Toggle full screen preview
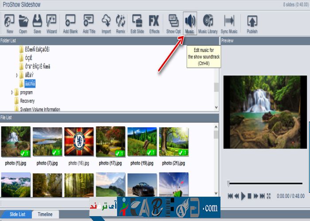Viewport: 310px width, 221px height. pyautogui.click(x=269, y=196)
